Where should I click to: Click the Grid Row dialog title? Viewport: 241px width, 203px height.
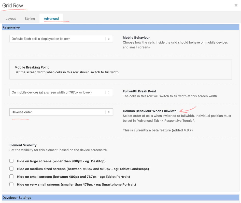[13, 6]
